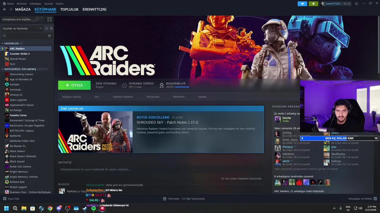Sort by recent activity clock icon
Image resolution: width=380 pixels, height=213 pixels.
point(46,28)
